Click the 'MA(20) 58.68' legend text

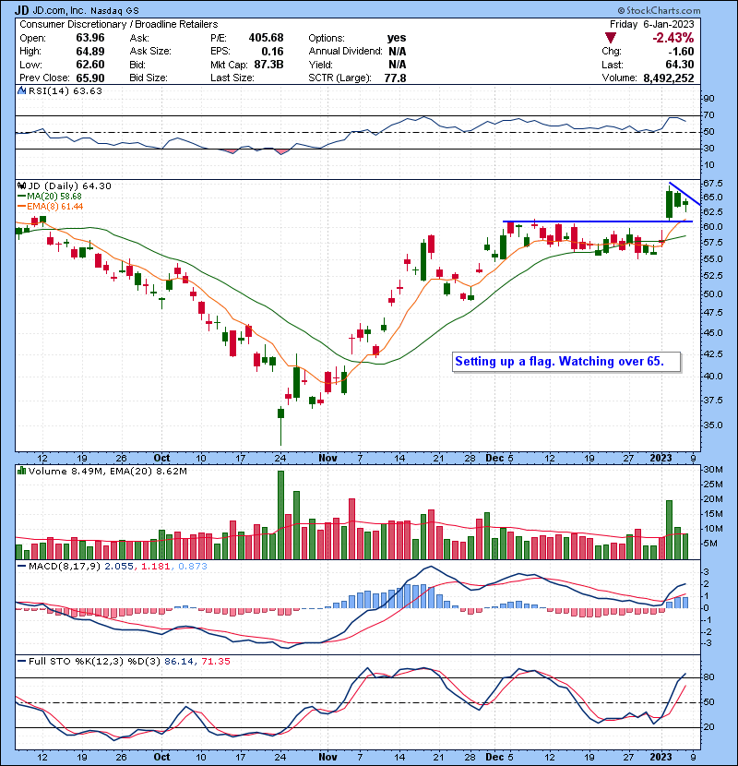pyautogui.click(x=54, y=196)
